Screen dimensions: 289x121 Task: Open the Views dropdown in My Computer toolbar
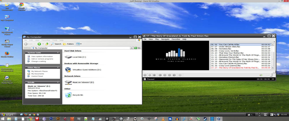pyautogui.click(x=79, y=44)
